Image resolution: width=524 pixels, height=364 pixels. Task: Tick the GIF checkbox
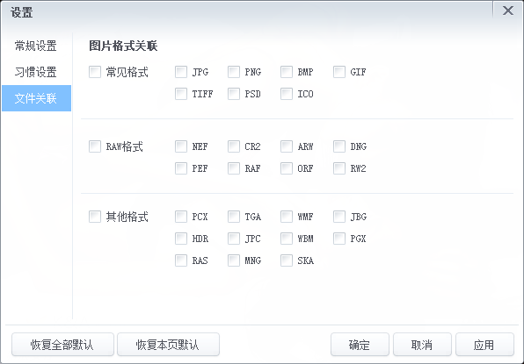pyautogui.click(x=339, y=72)
